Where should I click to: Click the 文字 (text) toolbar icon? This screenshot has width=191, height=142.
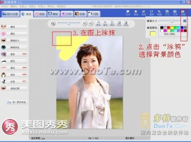pyautogui.click(x=175, y=13)
